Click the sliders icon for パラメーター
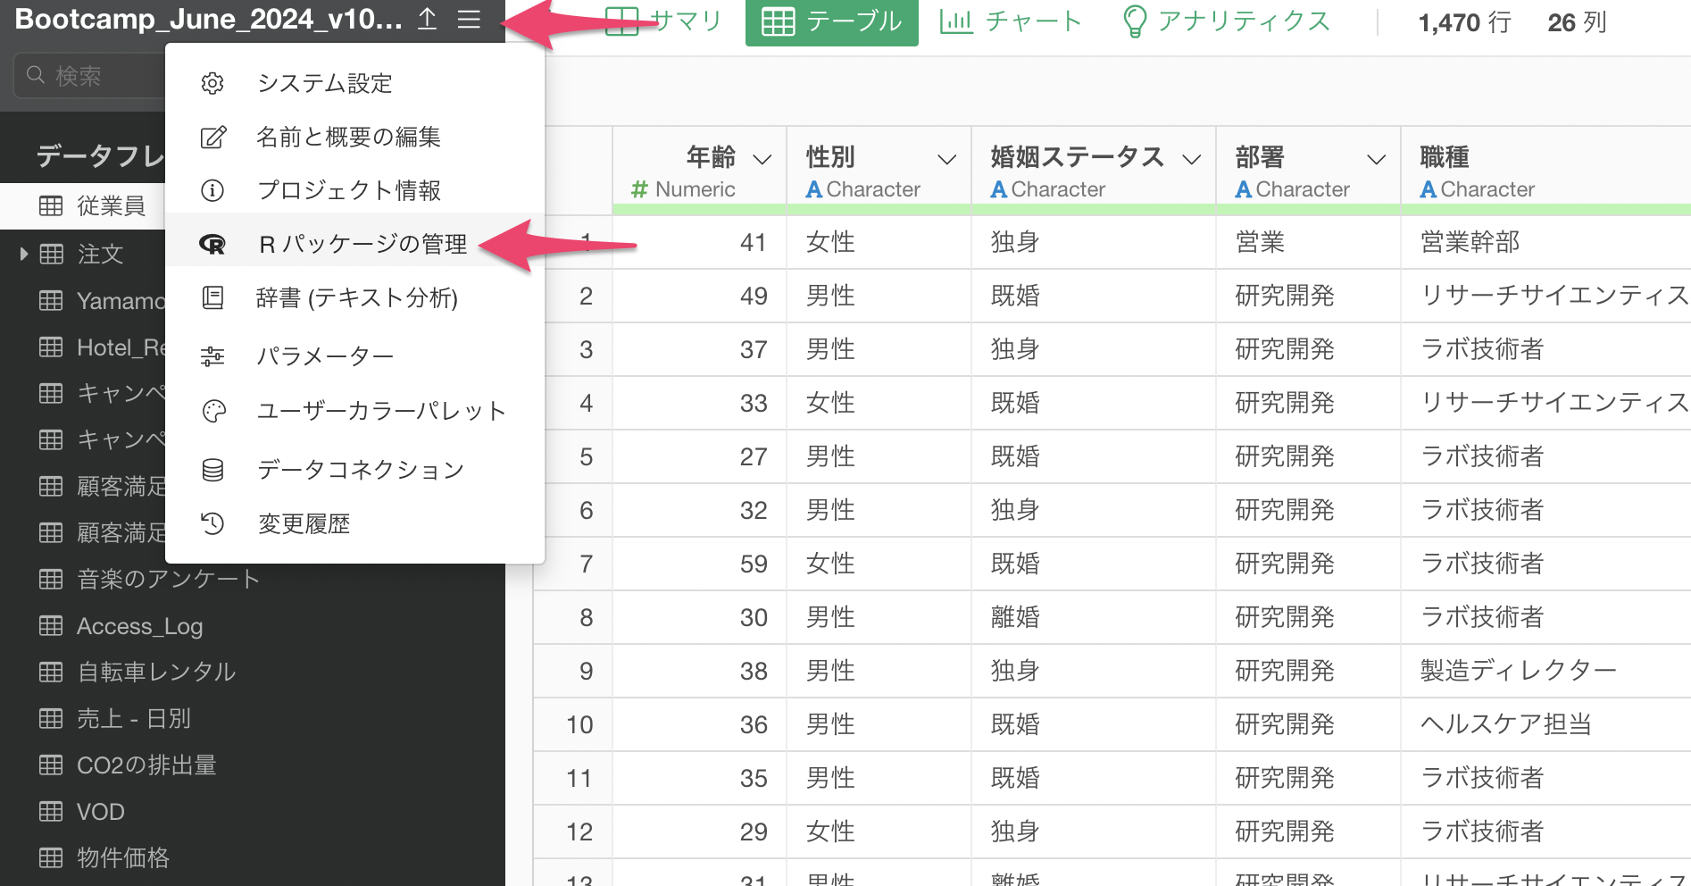 (x=212, y=356)
